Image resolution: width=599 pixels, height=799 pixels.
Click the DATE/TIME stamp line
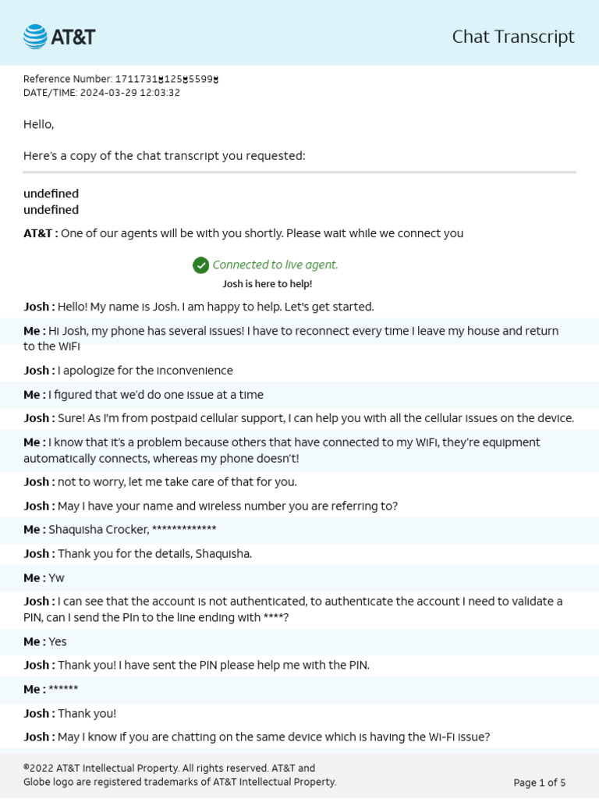[x=101, y=93]
